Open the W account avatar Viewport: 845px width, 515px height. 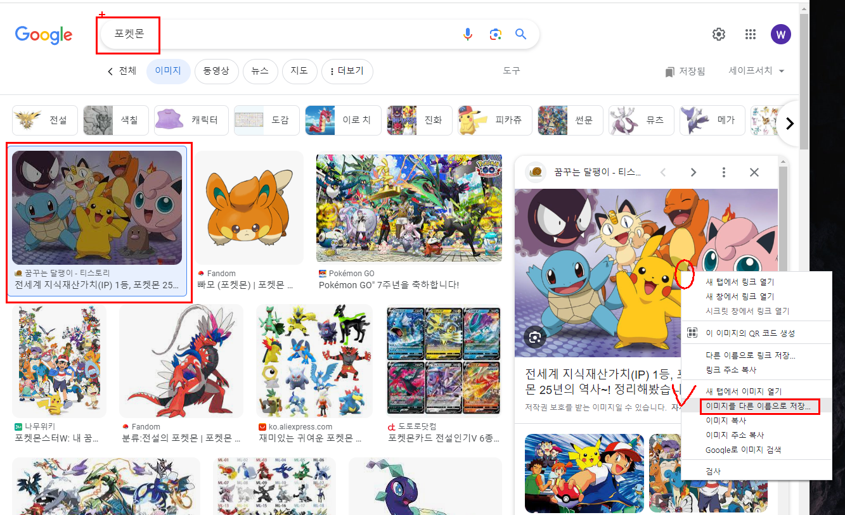(x=780, y=34)
